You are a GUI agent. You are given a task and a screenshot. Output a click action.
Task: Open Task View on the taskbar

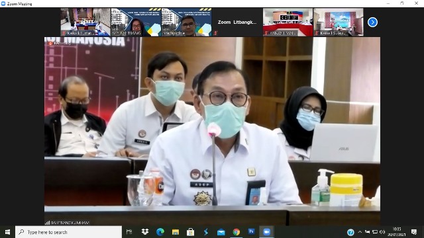pos(129,232)
